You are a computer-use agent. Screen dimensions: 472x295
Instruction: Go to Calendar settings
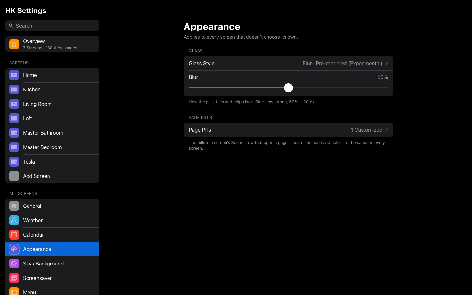52,235
